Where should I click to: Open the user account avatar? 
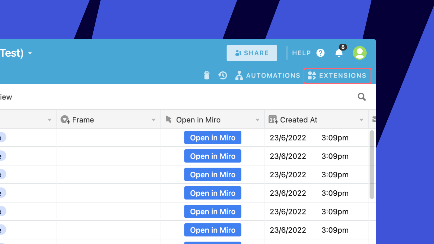click(x=360, y=53)
